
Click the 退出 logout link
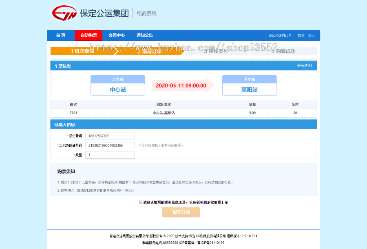point(311,35)
